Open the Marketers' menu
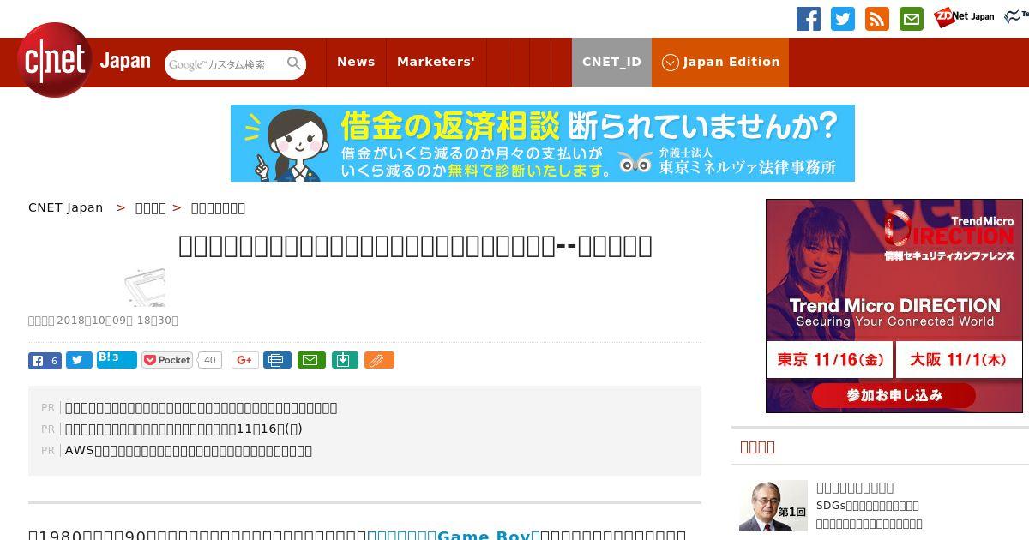This screenshot has width=1029, height=540. click(436, 62)
